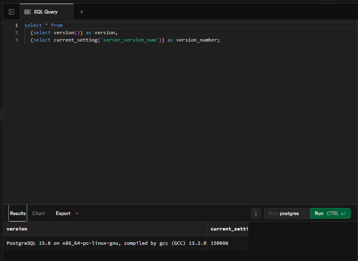The image size is (358, 261).
Task: Click the version column header
Action: pyautogui.click(x=105, y=229)
